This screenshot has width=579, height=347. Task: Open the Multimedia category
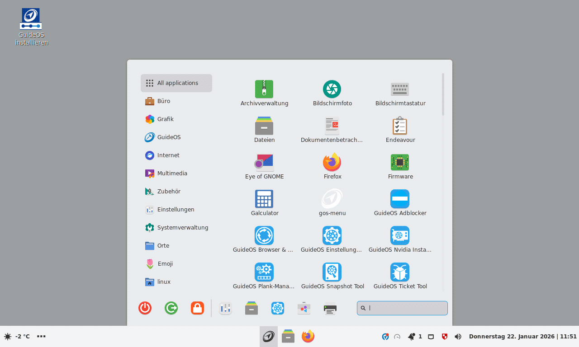(x=172, y=173)
